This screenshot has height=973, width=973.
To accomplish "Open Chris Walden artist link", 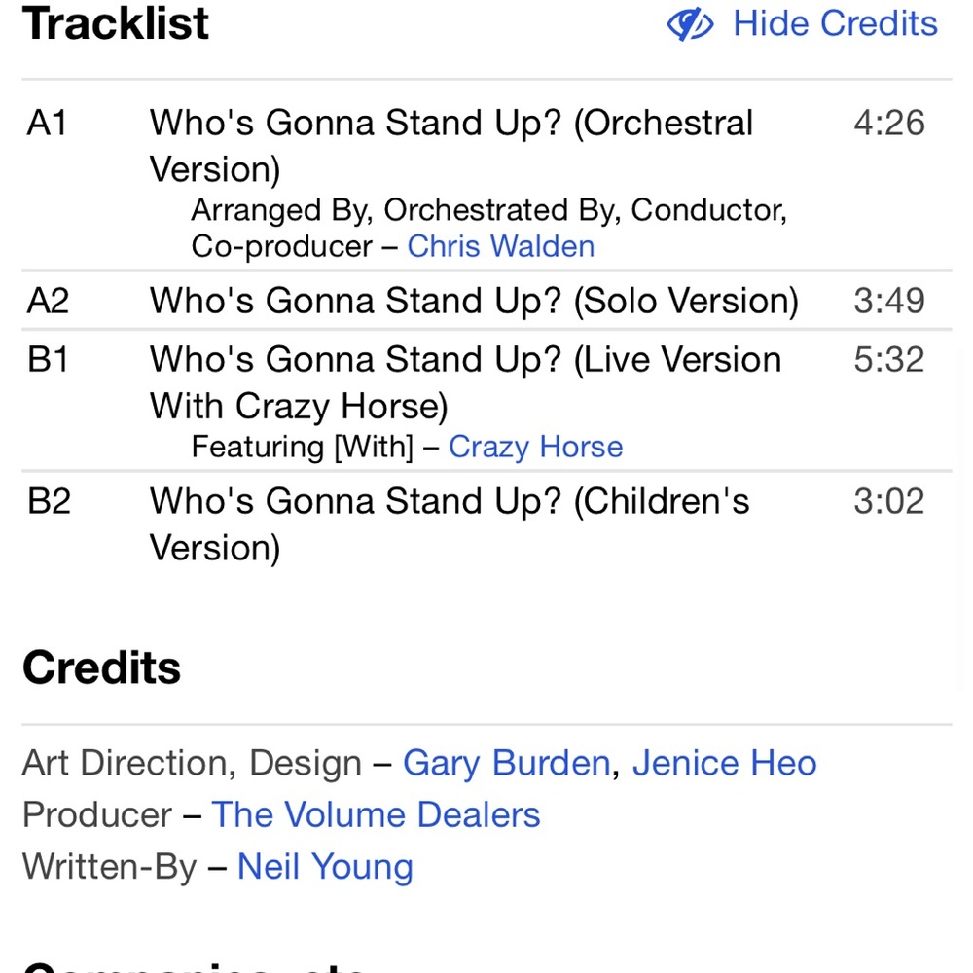I will 501,246.
